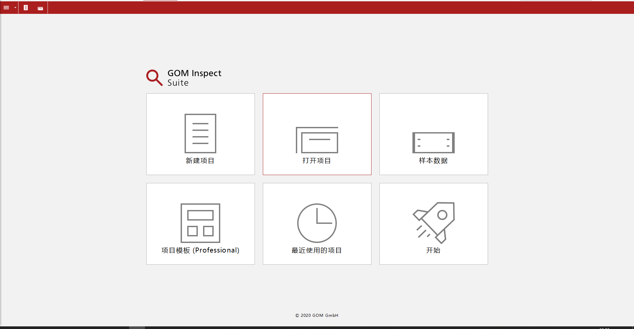Open the hamburger main menu
Screen dimensions: 634x329
[x=6, y=8]
